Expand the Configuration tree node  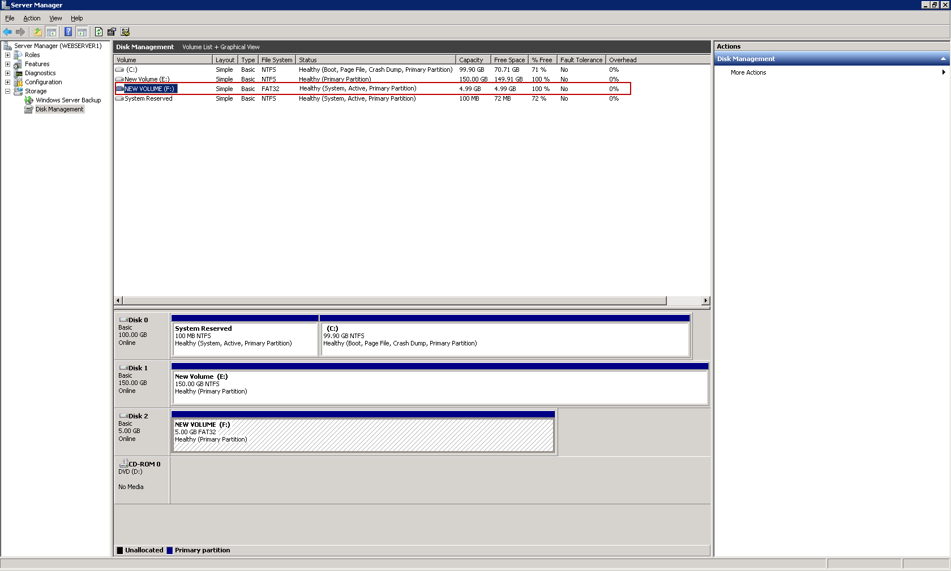point(7,82)
